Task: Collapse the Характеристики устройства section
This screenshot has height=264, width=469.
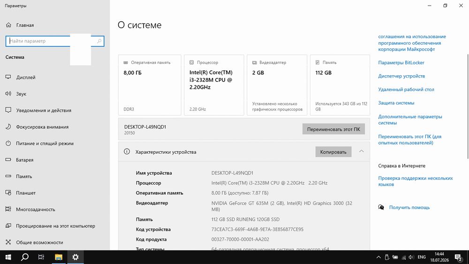Action: pyautogui.click(x=361, y=151)
